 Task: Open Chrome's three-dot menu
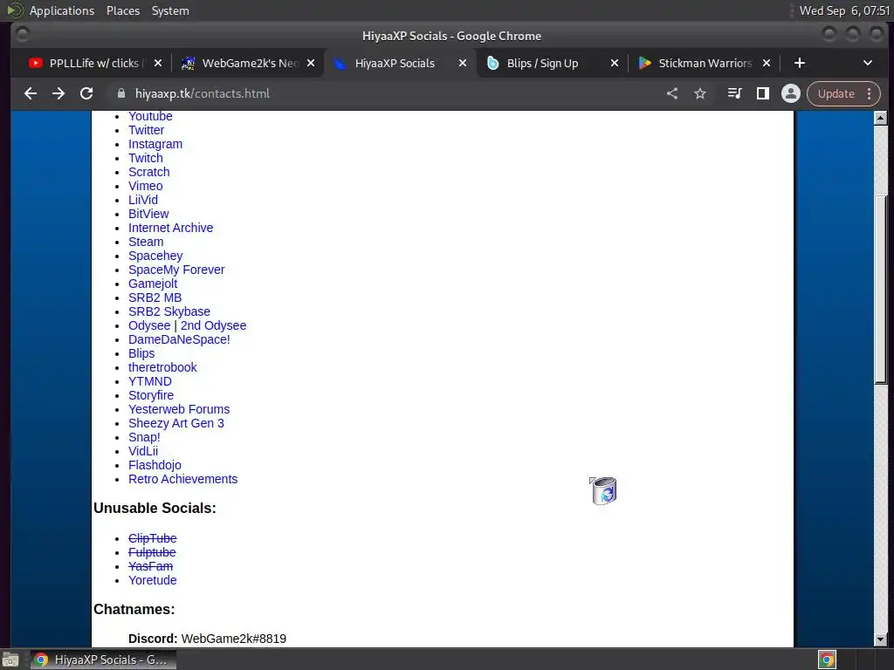(x=869, y=93)
